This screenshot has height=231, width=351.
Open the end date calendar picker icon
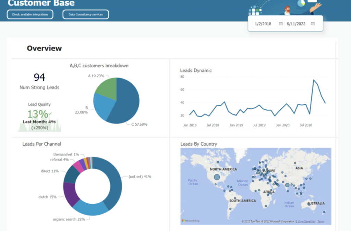(x=313, y=24)
